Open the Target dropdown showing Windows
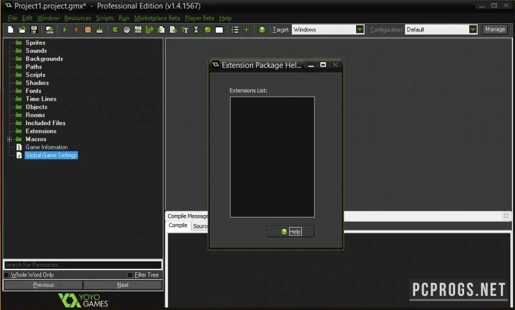Image resolution: width=515 pixels, height=310 pixels. [360, 30]
